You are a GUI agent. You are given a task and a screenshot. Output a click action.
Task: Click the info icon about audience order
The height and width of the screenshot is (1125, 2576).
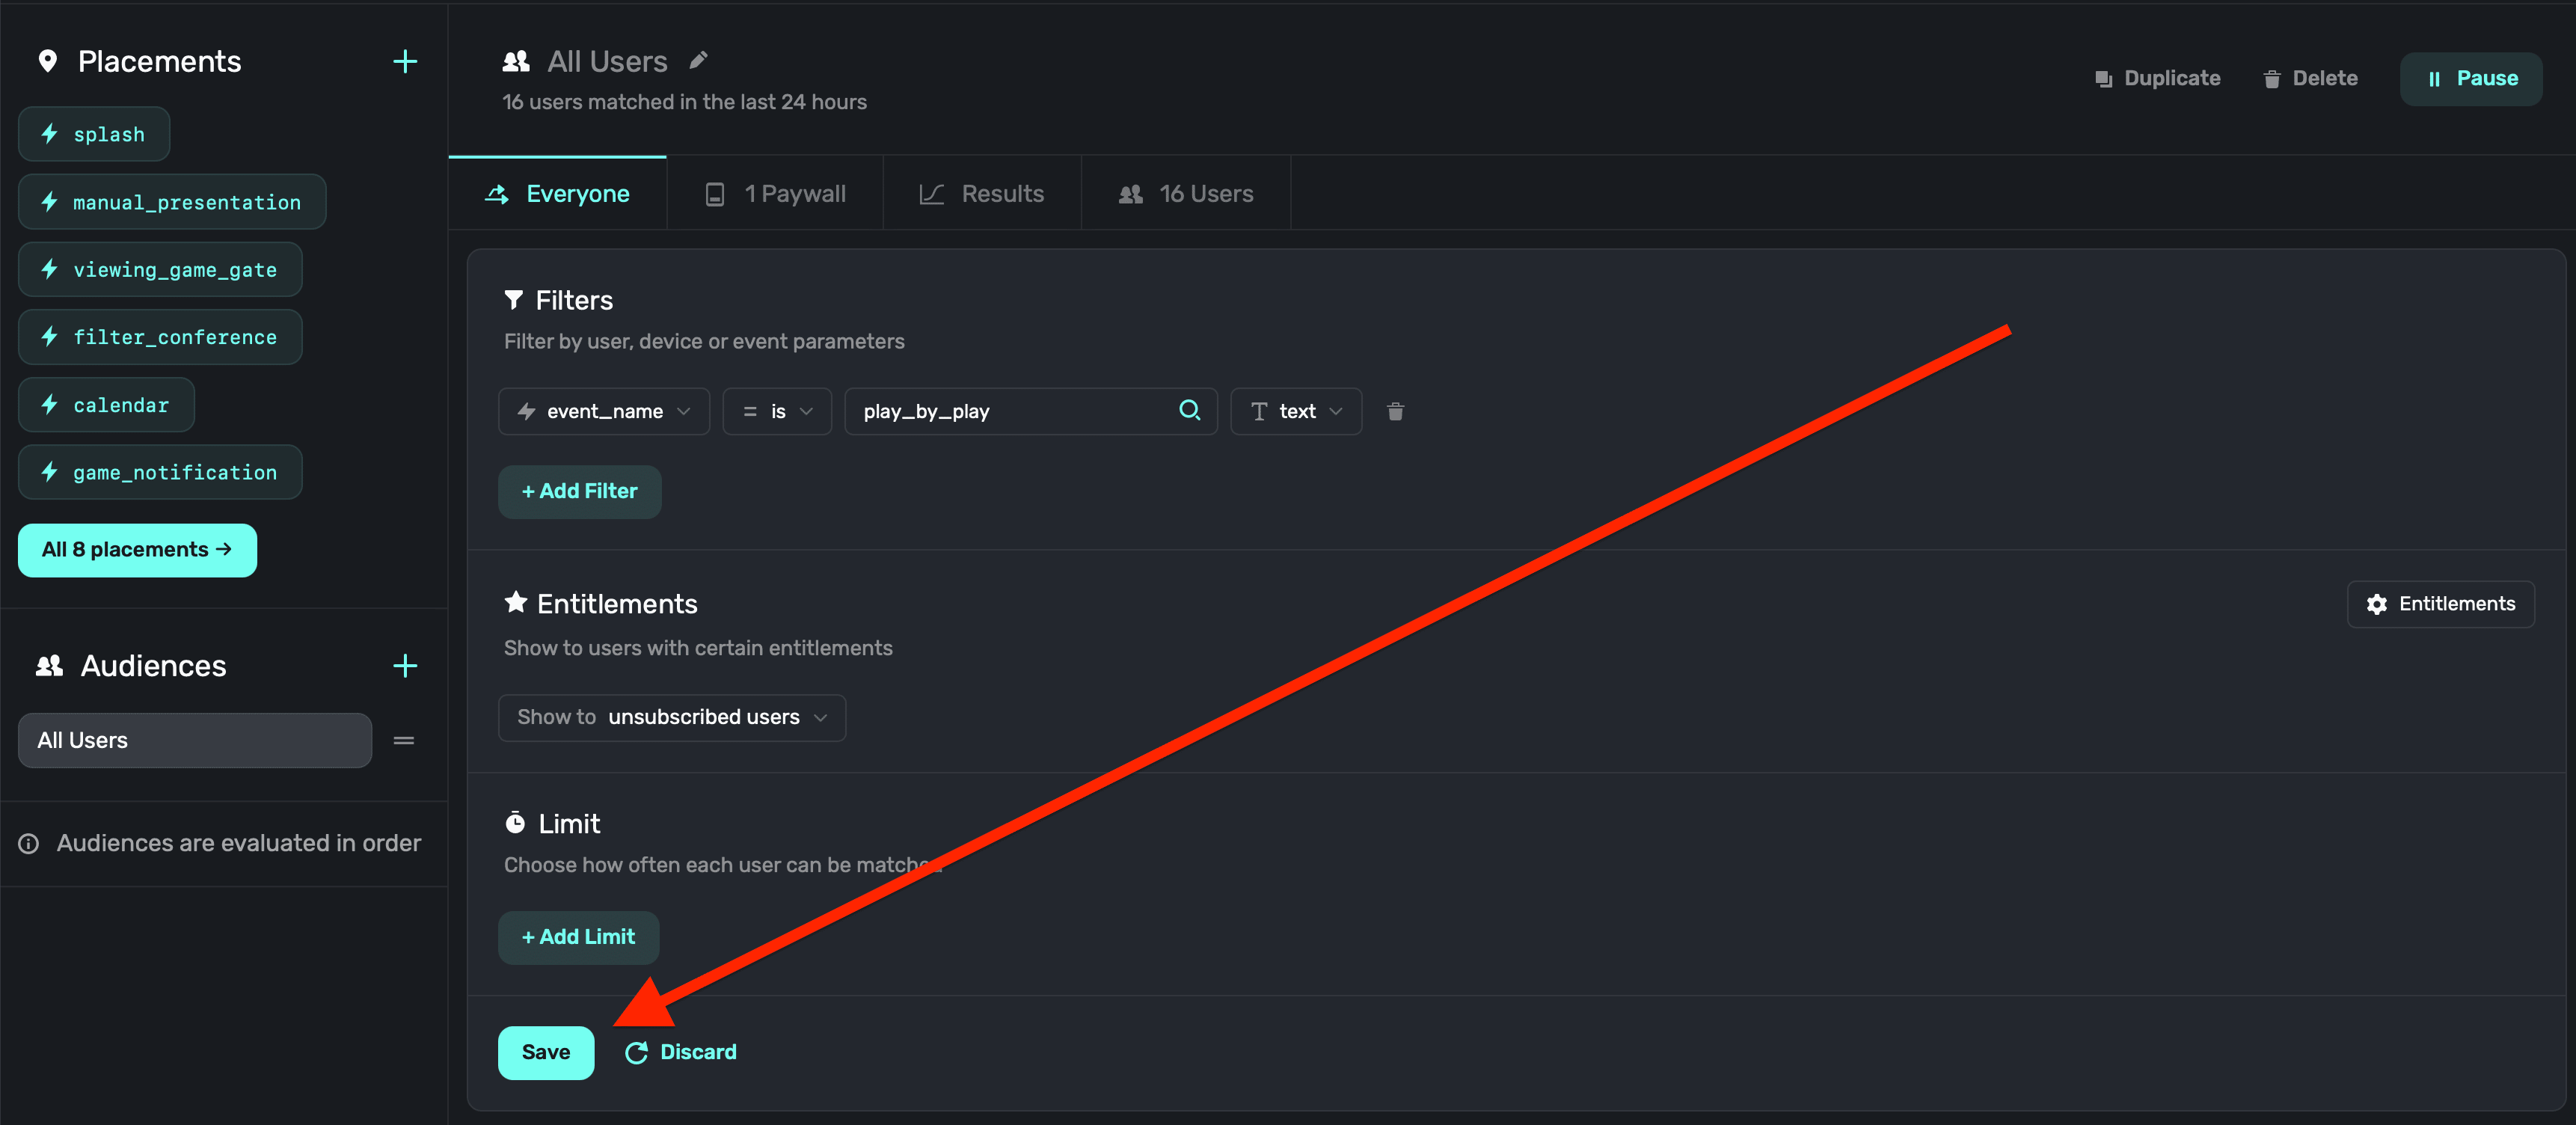[29, 844]
